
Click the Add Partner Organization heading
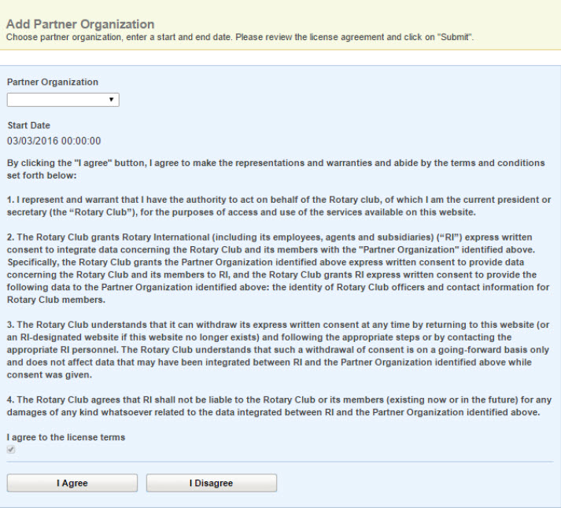click(x=80, y=24)
